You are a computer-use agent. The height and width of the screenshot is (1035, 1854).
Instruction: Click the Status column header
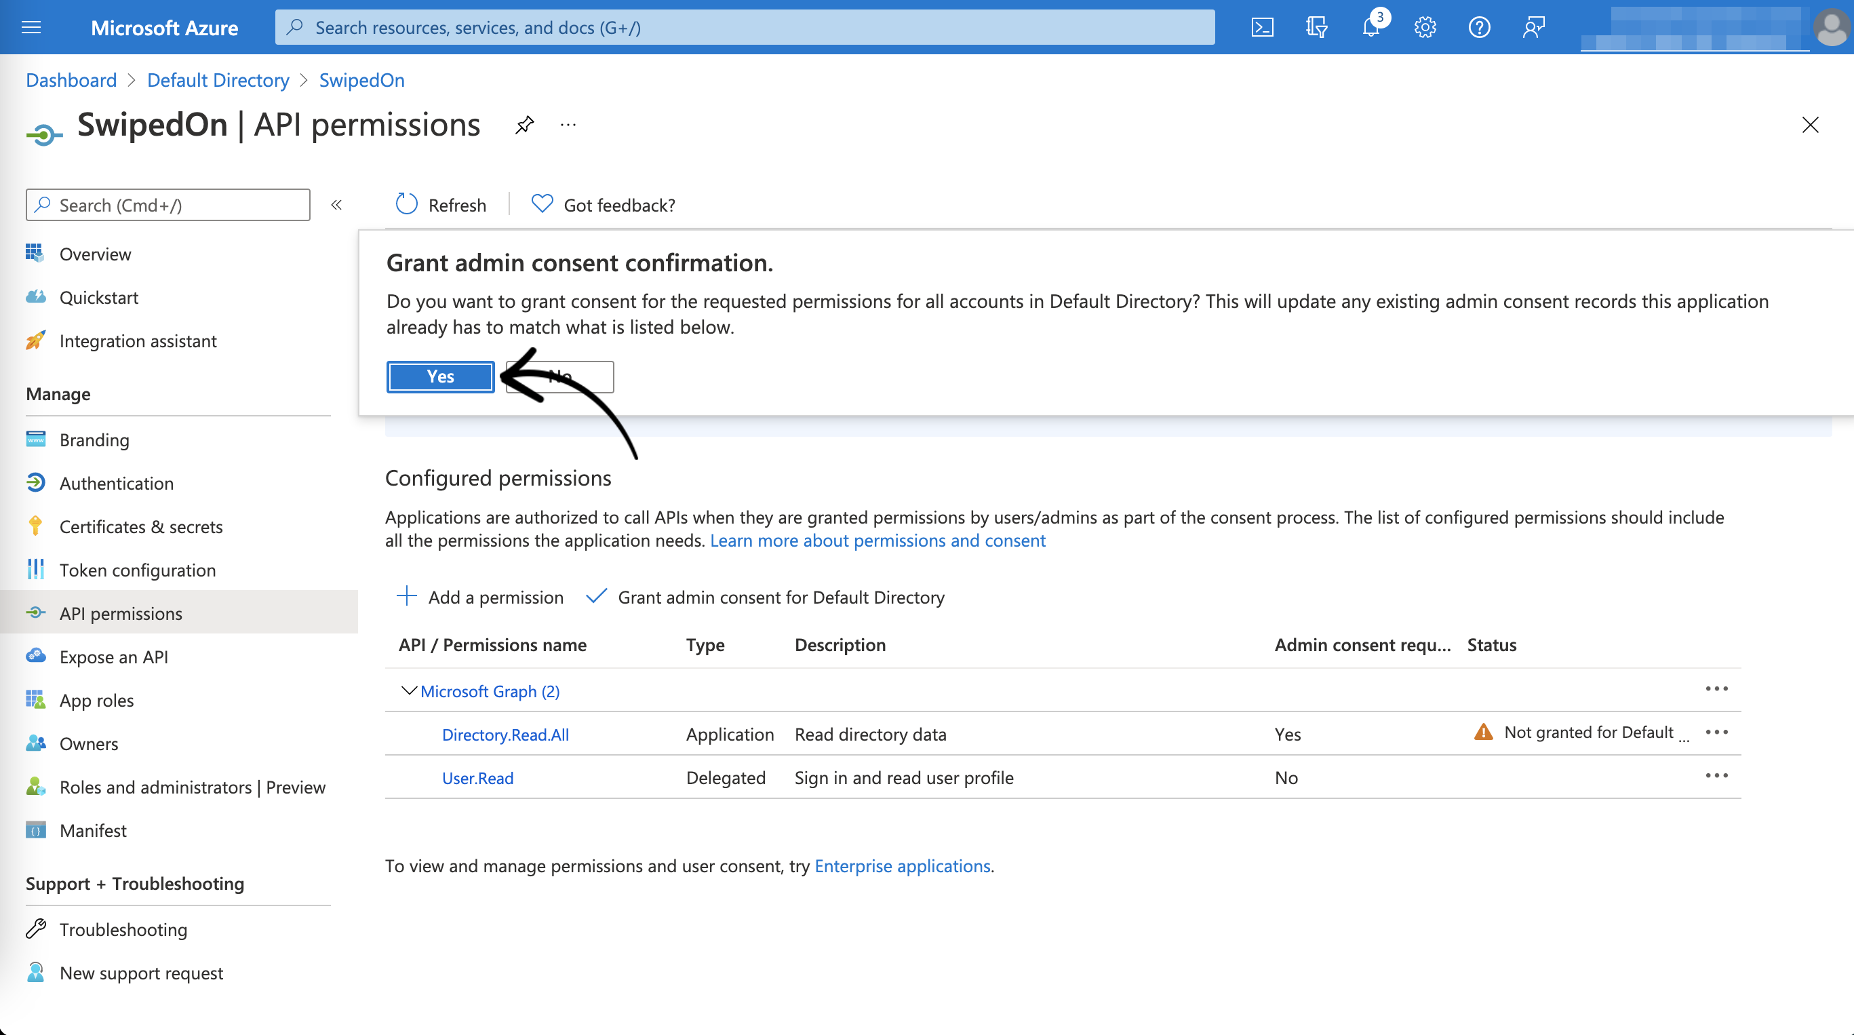1492,645
